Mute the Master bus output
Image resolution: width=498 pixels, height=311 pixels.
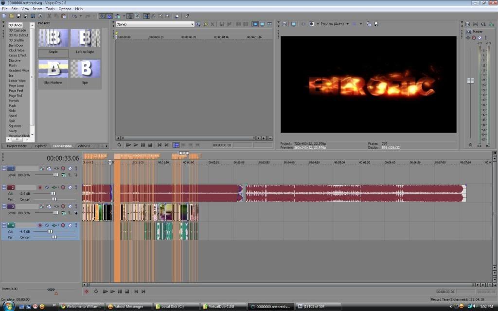[x=480, y=37]
